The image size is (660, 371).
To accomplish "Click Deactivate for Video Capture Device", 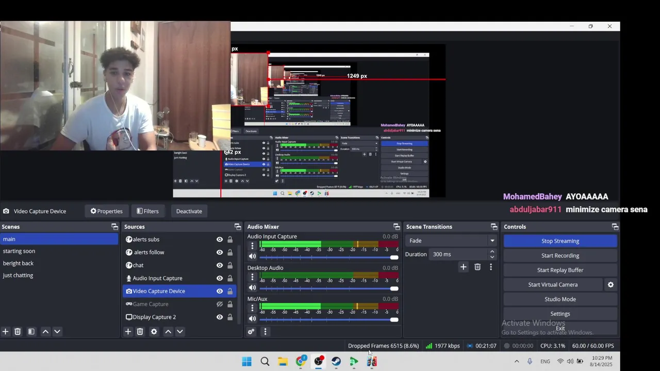I will coord(189,211).
